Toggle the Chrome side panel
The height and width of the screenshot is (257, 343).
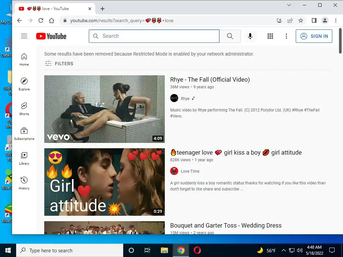(x=314, y=20)
